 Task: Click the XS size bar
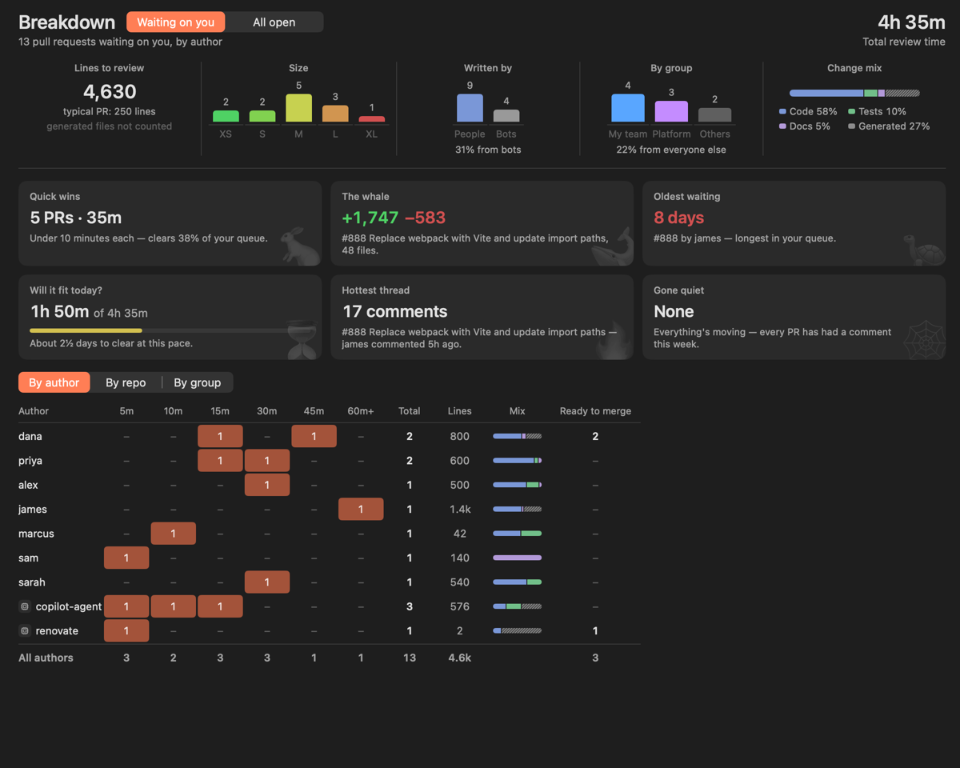pyautogui.click(x=226, y=116)
